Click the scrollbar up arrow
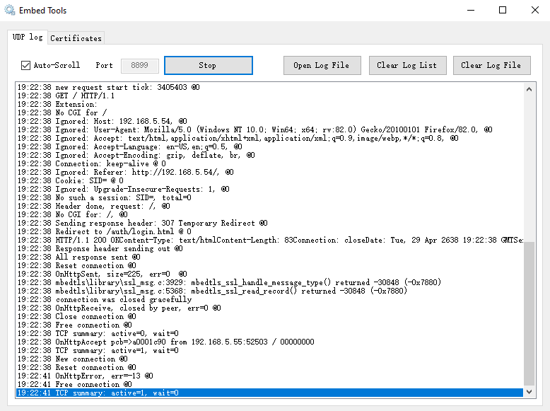 (529, 89)
